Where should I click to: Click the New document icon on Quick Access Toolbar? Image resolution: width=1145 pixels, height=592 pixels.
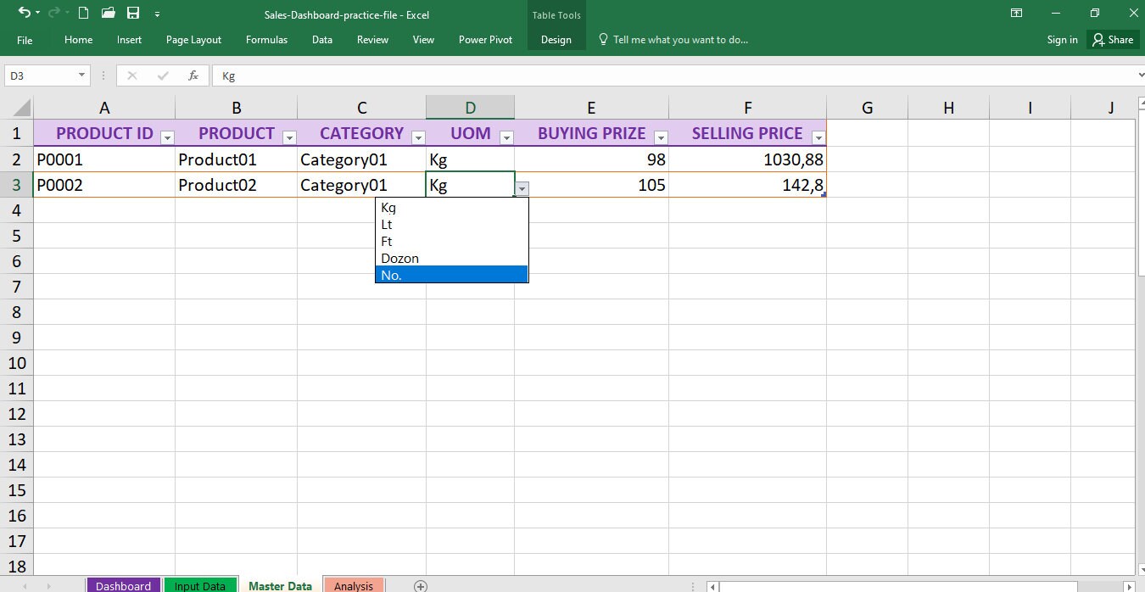pos(82,13)
